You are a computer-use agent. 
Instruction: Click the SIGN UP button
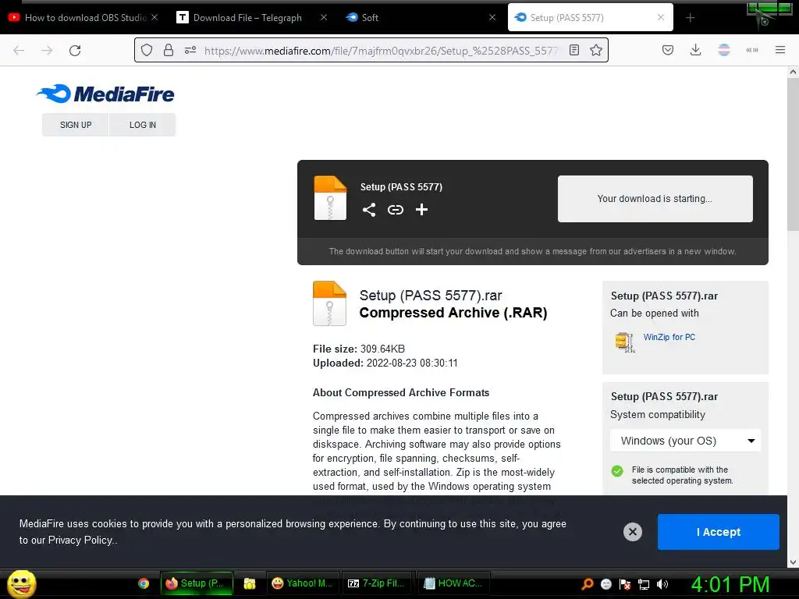pos(76,125)
